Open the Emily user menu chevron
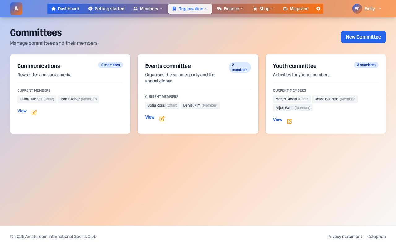 pos(380,9)
